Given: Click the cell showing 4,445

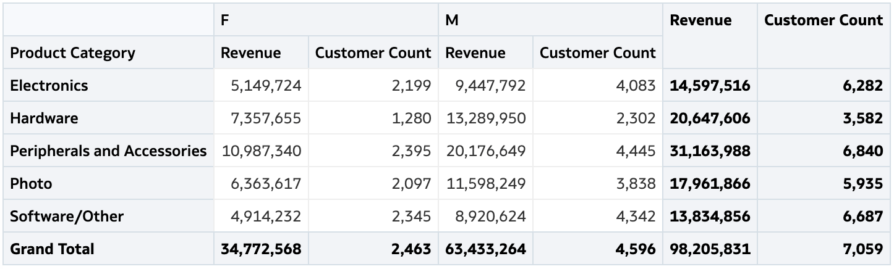Looking at the screenshot, I should point(598,151).
